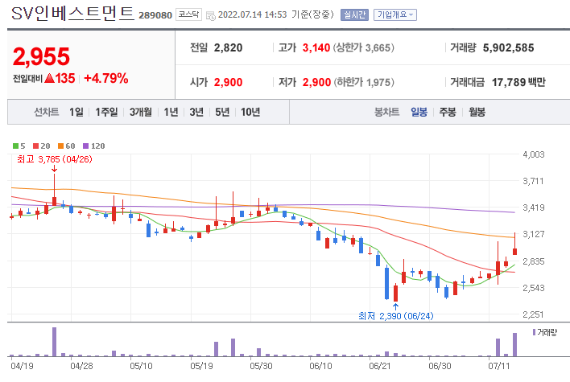Click the high price 3,140

pyautogui.click(x=316, y=48)
